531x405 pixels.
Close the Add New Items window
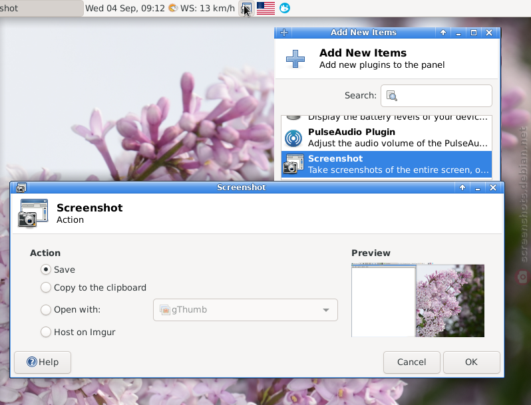point(489,33)
